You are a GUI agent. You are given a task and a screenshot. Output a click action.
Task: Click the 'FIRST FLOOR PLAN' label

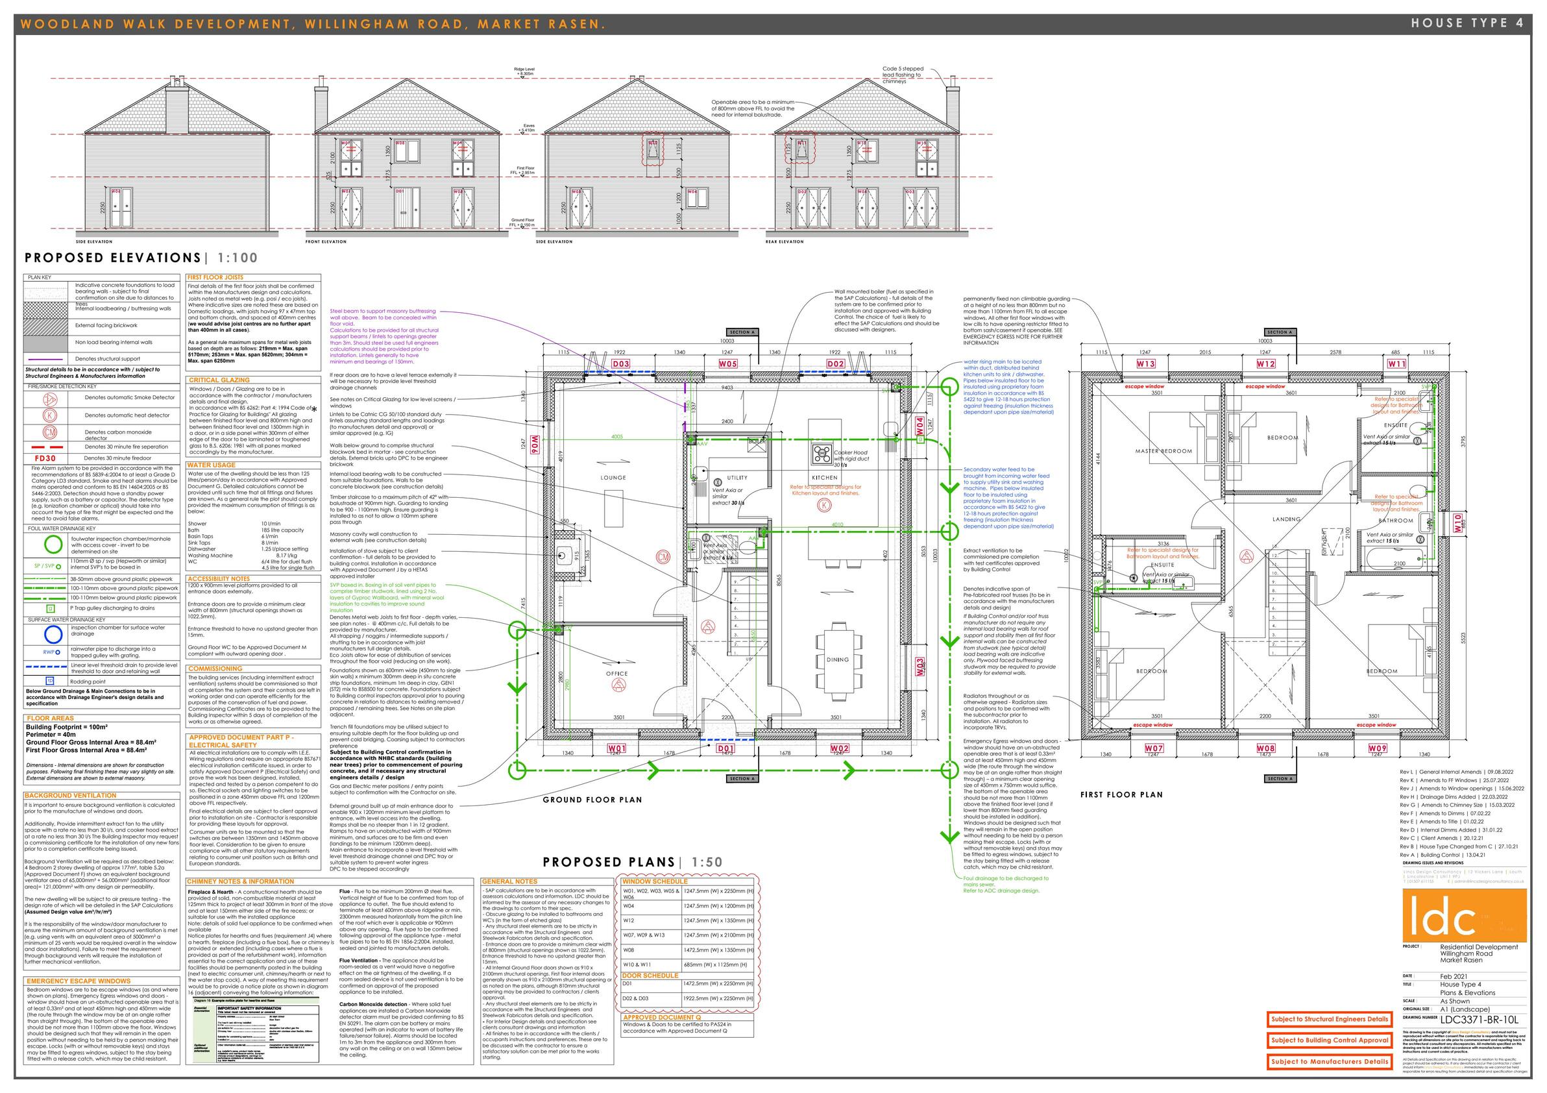tap(1122, 795)
